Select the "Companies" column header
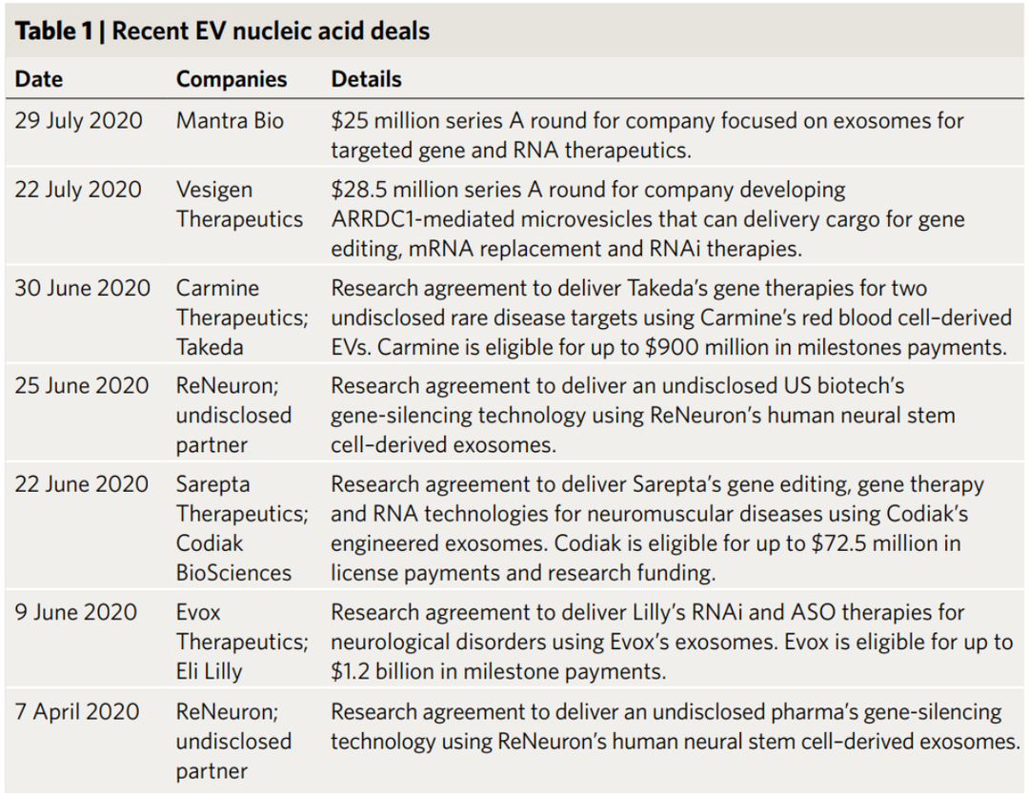Screen dimensions: 1029x798 [232, 79]
